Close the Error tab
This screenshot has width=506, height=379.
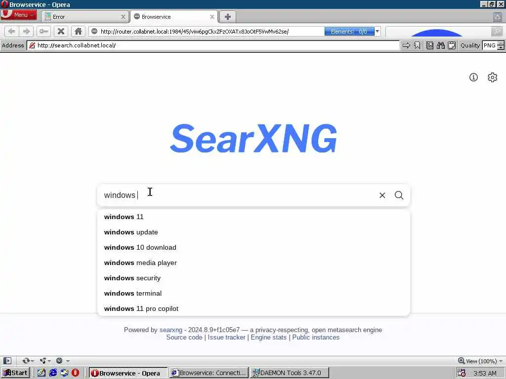(x=123, y=17)
